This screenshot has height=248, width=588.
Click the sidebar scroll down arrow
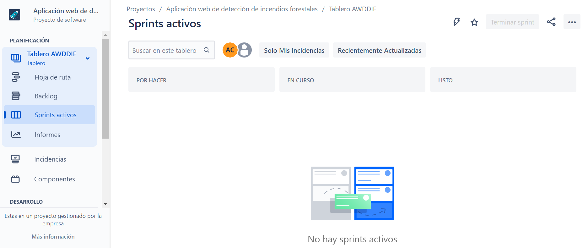[105, 204]
